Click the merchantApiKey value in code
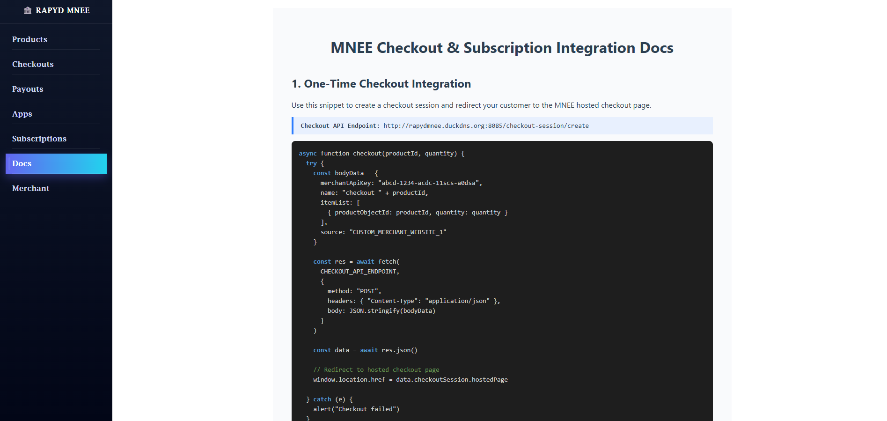Screen dimensions: 887x421 430,183
